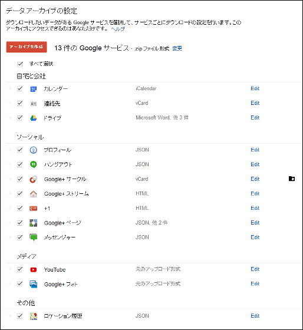Click the ソーシャル section heading
Viewport: 303px width, 330px height.
click(30, 137)
